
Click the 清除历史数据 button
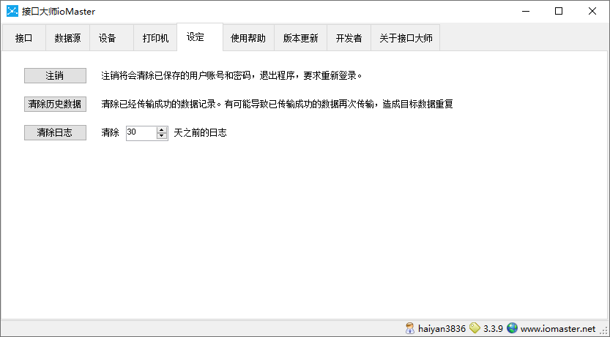55,105
